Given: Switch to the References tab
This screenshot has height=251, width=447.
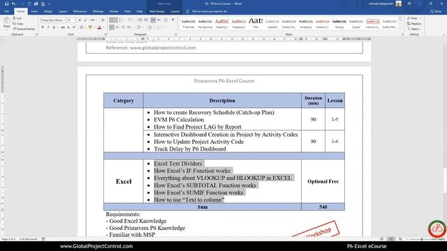Looking at the screenshot, I should point(80,11).
